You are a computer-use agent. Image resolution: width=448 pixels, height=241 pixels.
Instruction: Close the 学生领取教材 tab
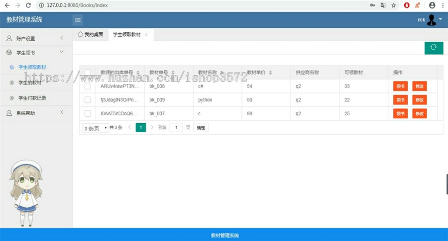pos(146,34)
